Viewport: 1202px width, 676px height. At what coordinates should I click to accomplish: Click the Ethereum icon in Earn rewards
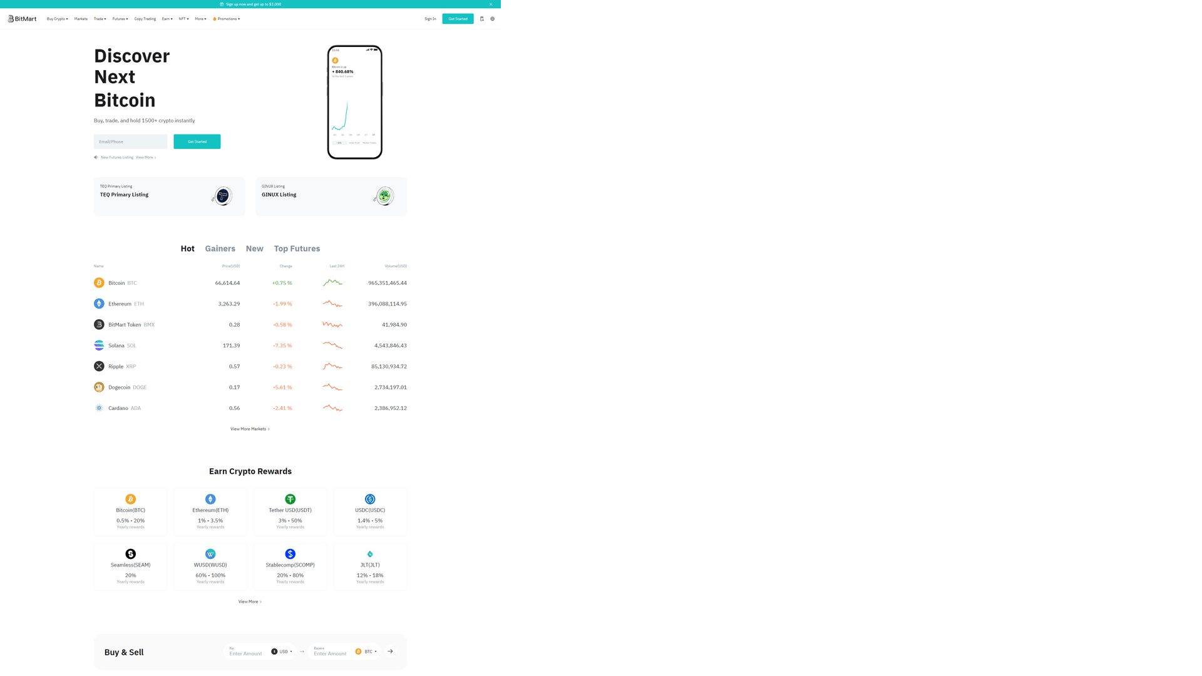210,499
